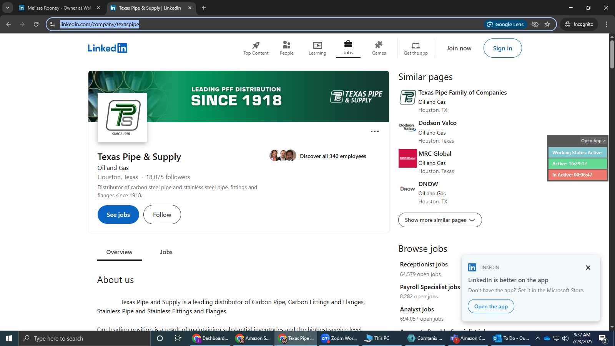View site information icon in address bar

[x=53, y=24]
